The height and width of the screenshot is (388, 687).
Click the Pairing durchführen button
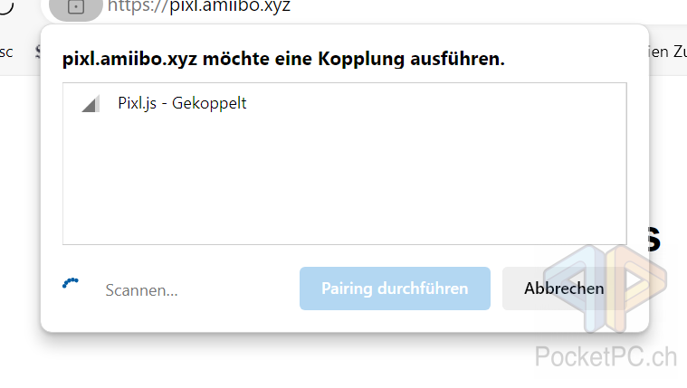click(395, 289)
